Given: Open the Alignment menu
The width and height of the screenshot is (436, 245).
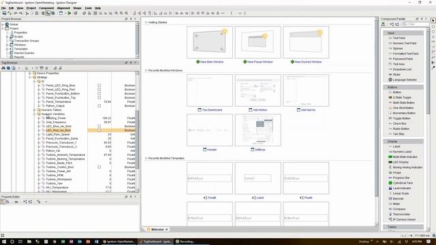Looking at the screenshot, I should tap(63, 8).
